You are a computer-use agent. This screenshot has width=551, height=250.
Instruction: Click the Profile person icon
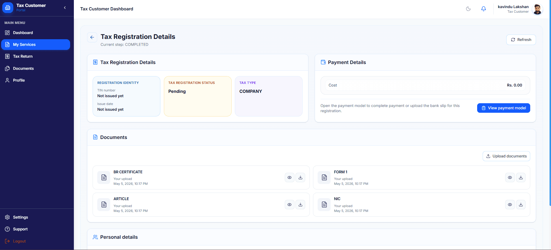click(8, 80)
